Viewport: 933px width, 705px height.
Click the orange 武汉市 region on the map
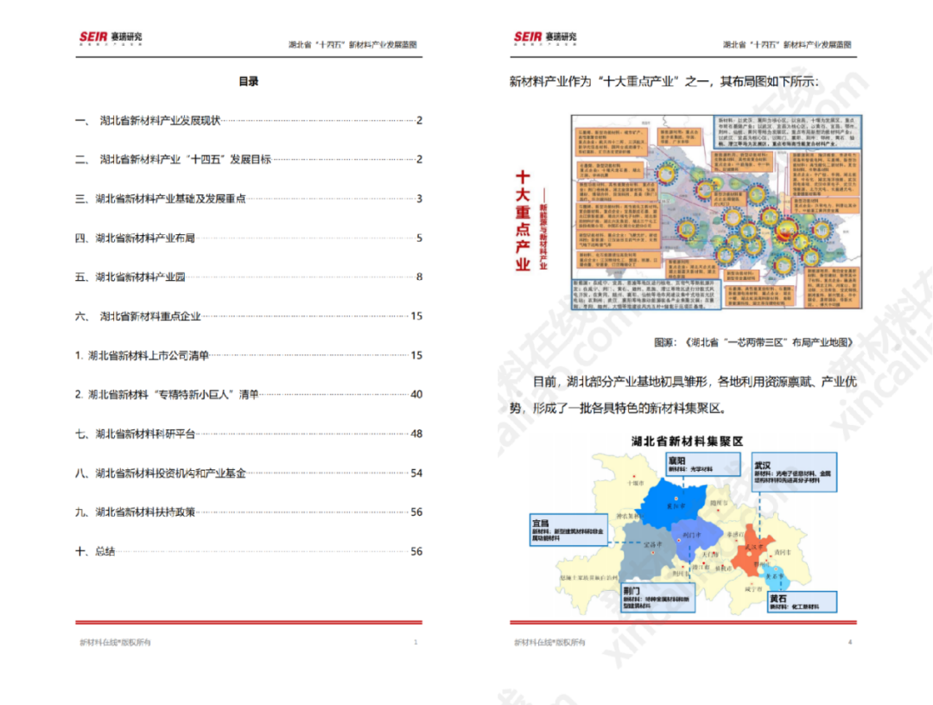pos(752,550)
